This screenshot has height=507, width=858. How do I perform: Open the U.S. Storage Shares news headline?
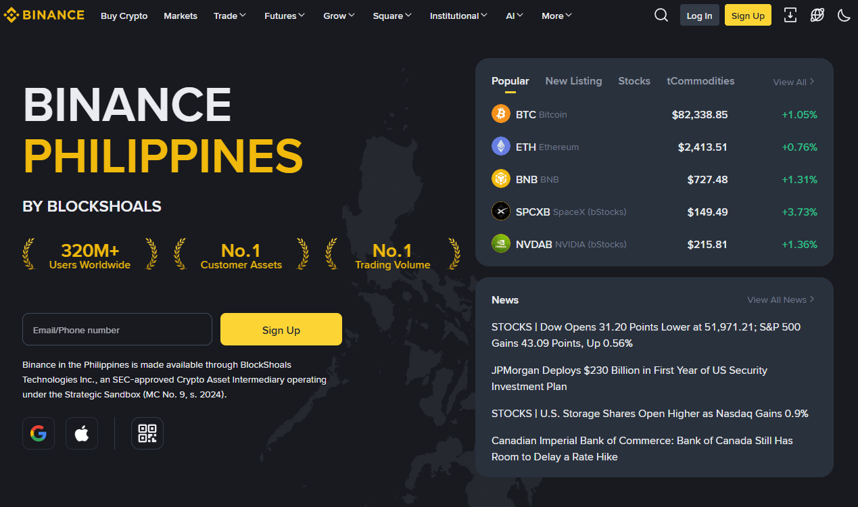[x=650, y=414]
